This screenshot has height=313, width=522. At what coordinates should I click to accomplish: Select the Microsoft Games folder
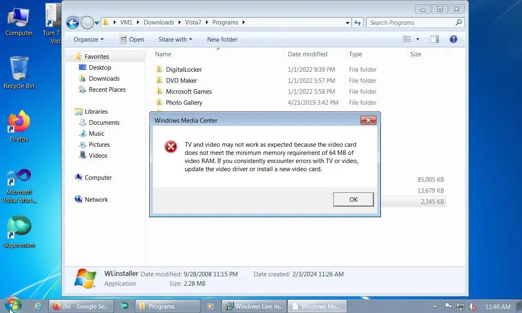[189, 92]
